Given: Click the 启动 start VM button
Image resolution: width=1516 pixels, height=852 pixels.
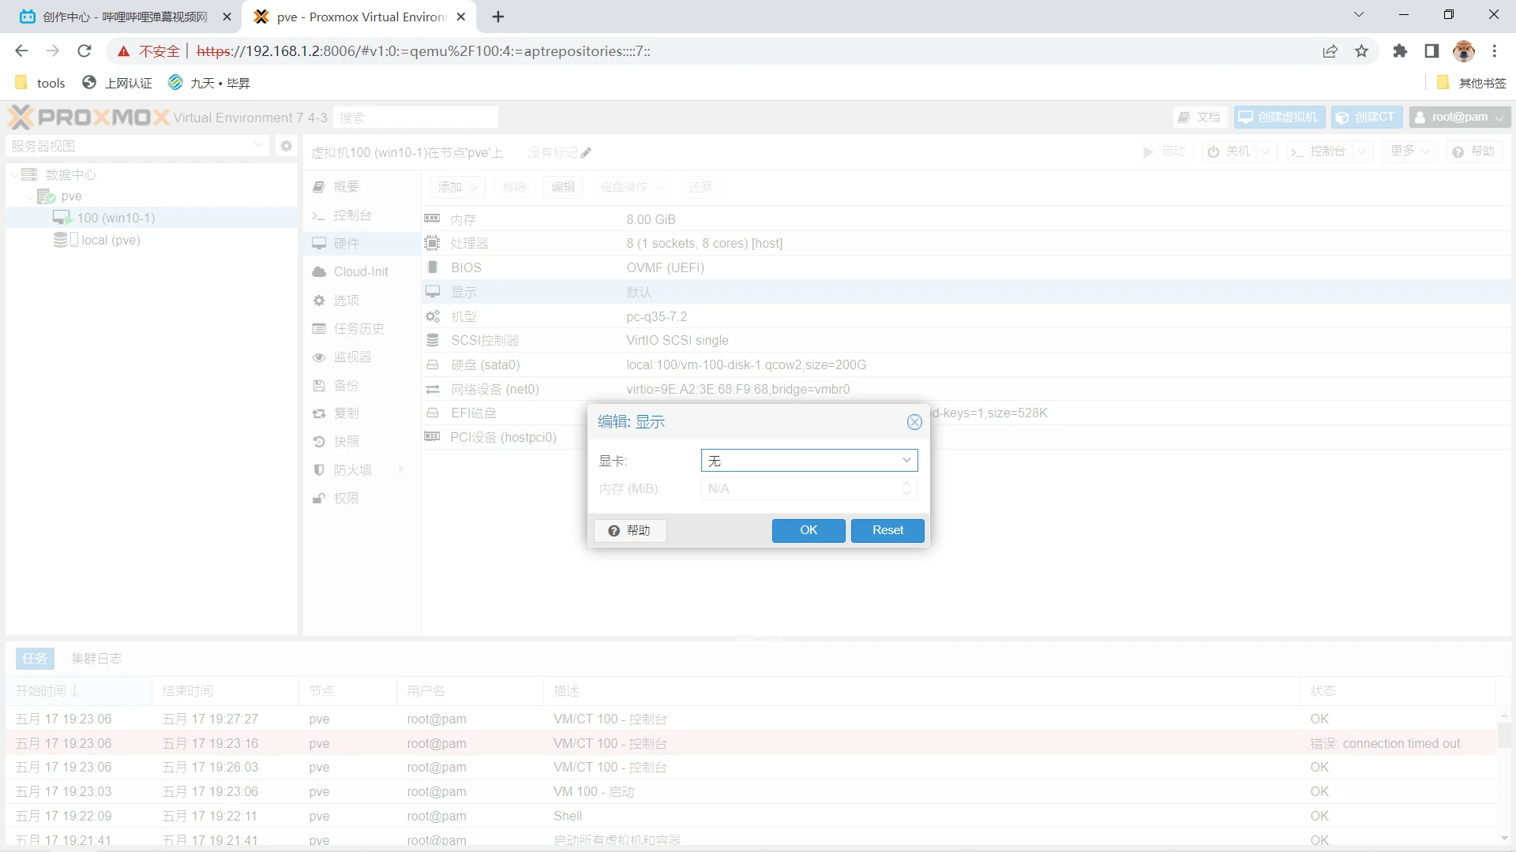Looking at the screenshot, I should (1165, 151).
